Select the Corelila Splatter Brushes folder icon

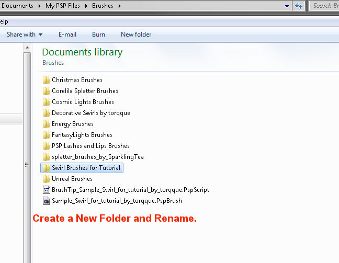point(46,91)
